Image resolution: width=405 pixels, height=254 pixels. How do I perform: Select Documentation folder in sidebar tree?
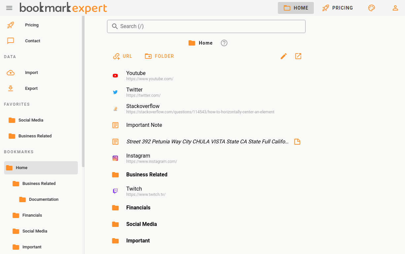click(43, 200)
